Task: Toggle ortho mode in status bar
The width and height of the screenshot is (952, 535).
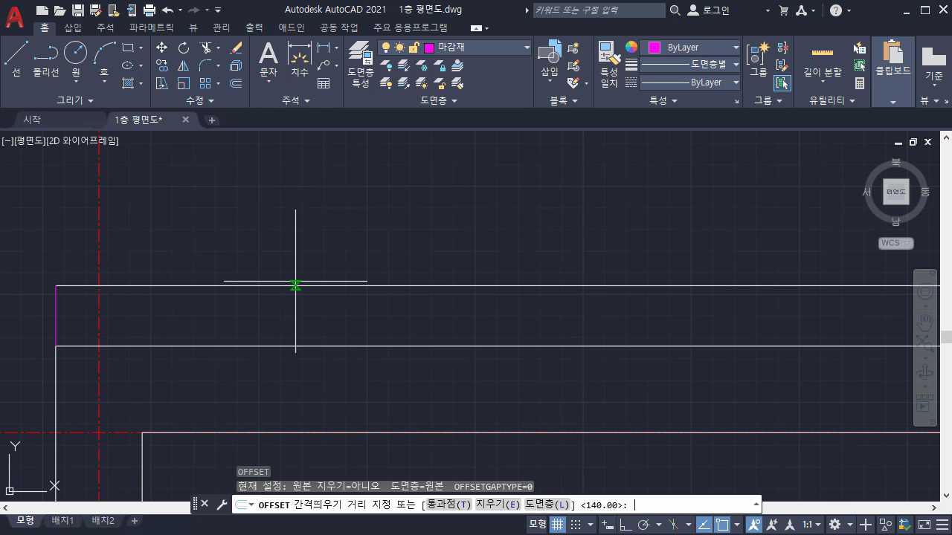Action: pyautogui.click(x=625, y=525)
